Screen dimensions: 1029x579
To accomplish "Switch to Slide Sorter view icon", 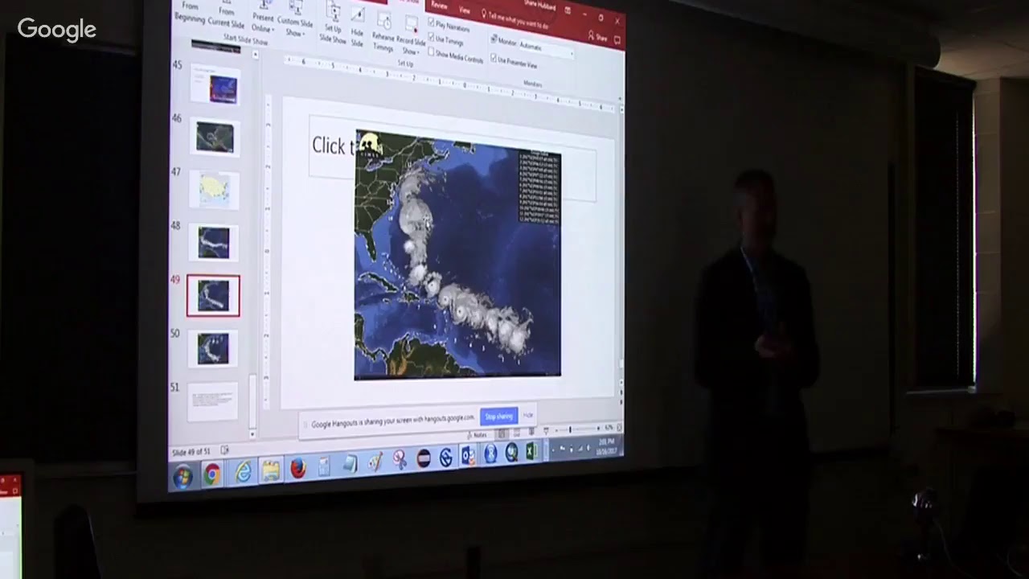I will coord(516,433).
